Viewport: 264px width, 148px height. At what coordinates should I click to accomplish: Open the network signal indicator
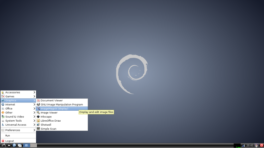click(243, 146)
